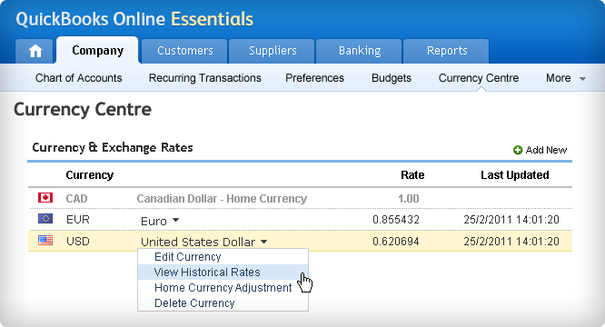The height and width of the screenshot is (327, 605).
Task: Click the United States Dollar name
Action: pyautogui.click(x=198, y=243)
